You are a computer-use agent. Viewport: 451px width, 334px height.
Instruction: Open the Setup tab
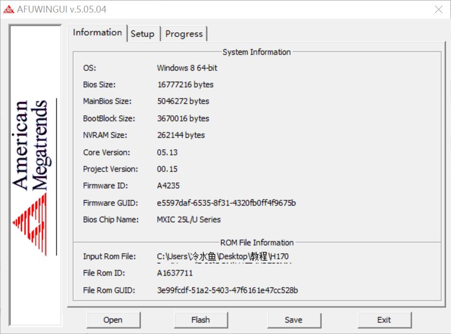coord(143,34)
